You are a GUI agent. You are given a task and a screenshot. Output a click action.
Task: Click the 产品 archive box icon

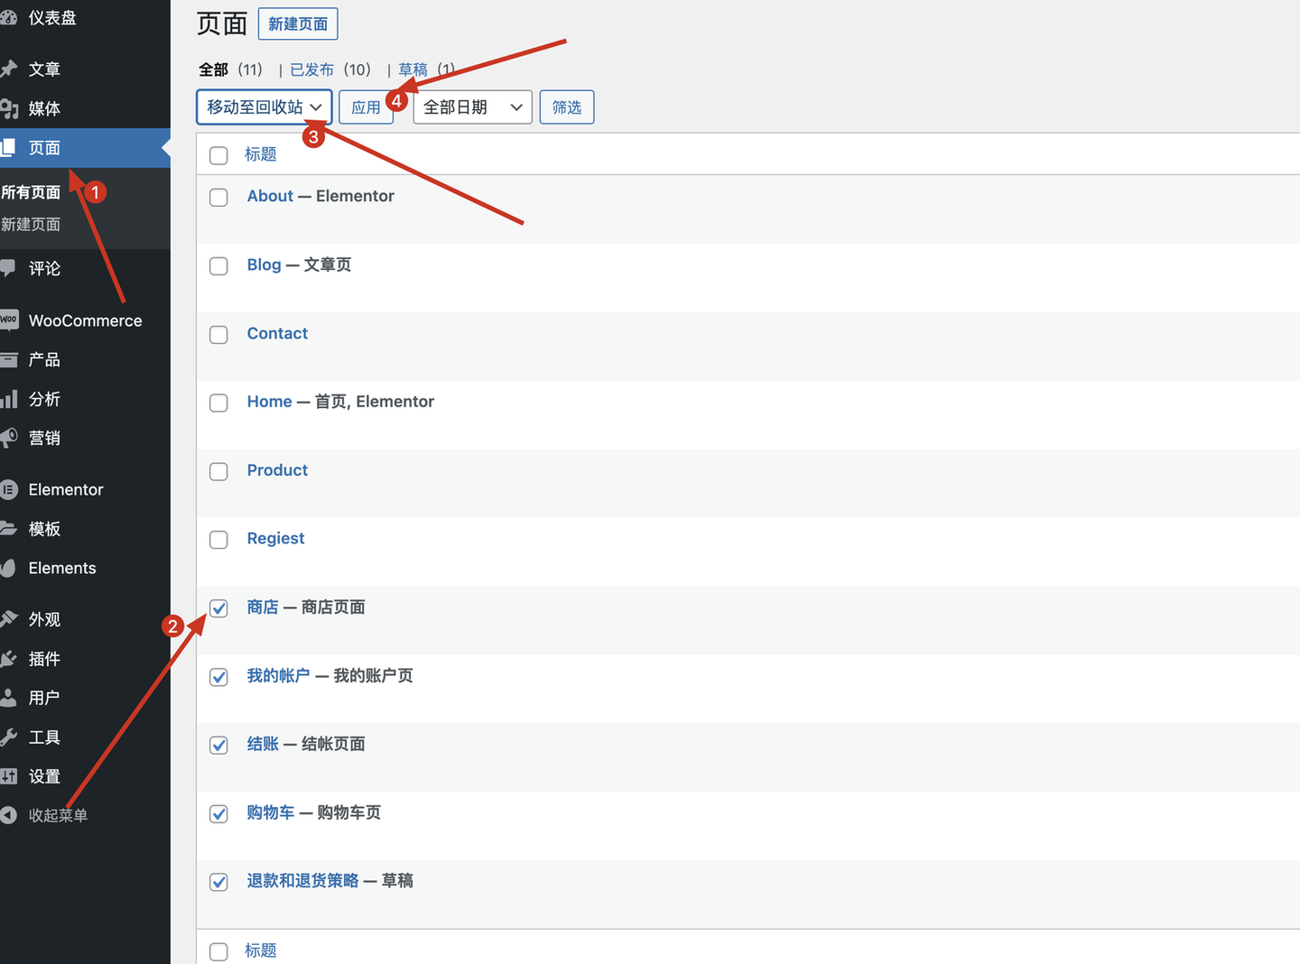pos(8,359)
